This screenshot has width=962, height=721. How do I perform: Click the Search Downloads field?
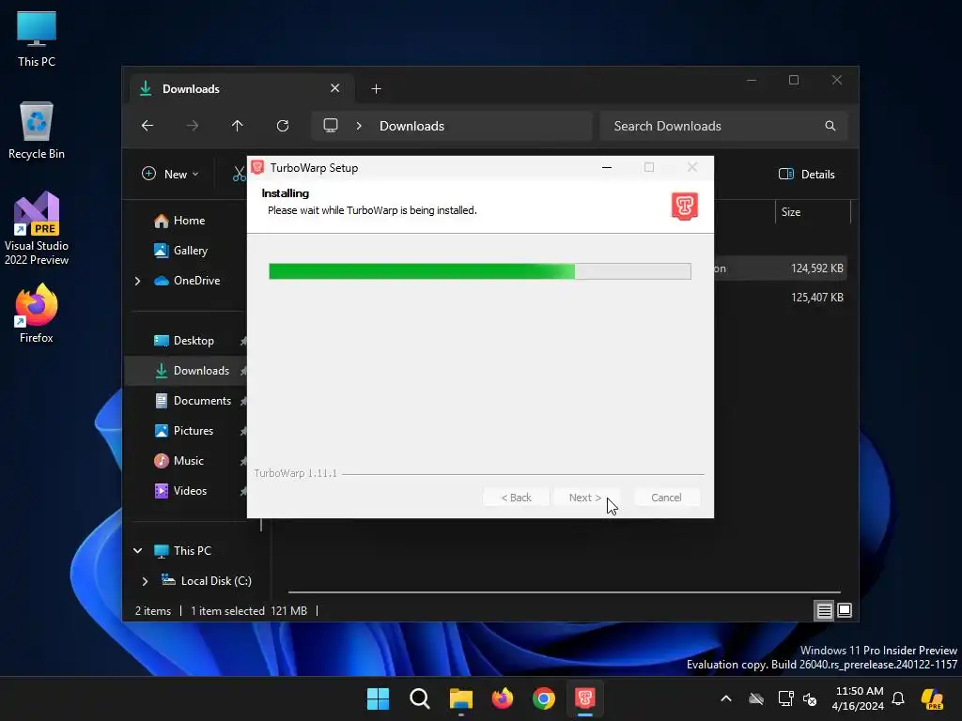[723, 126]
